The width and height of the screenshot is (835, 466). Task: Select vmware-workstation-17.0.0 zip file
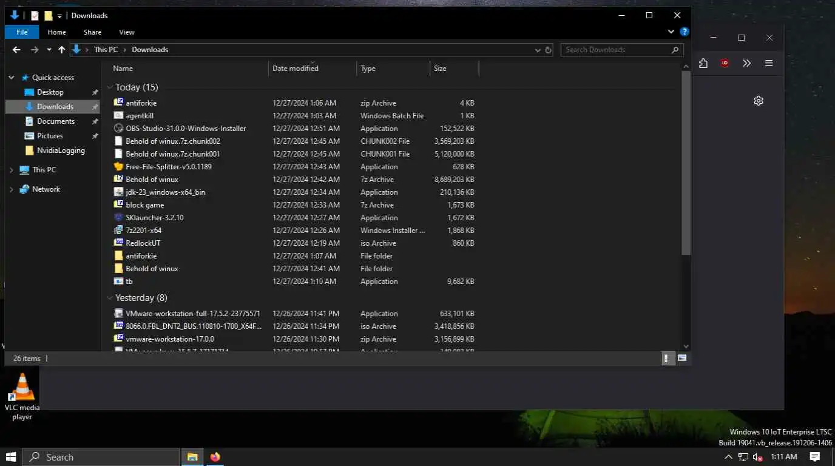[x=170, y=339]
